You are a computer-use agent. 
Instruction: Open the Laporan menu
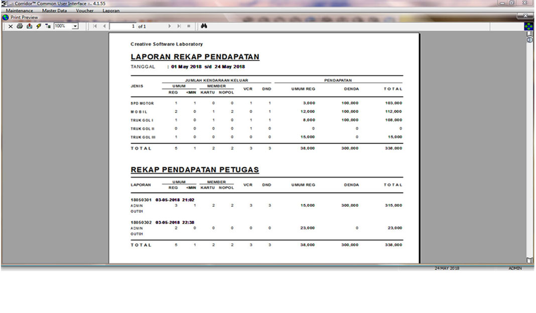(111, 11)
